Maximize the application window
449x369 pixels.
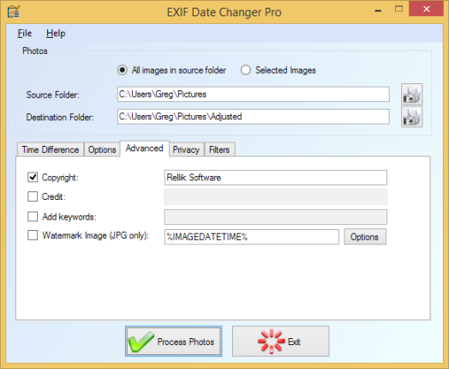tap(398, 9)
